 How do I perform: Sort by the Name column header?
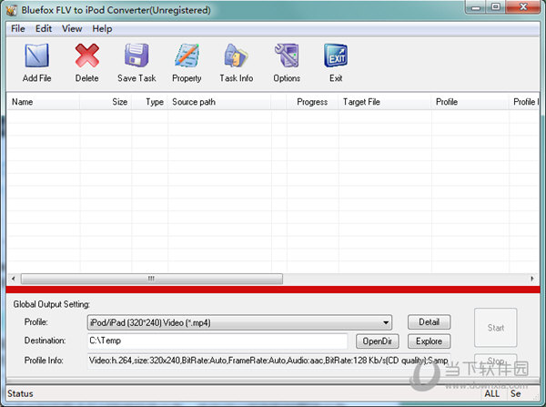(x=44, y=102)
